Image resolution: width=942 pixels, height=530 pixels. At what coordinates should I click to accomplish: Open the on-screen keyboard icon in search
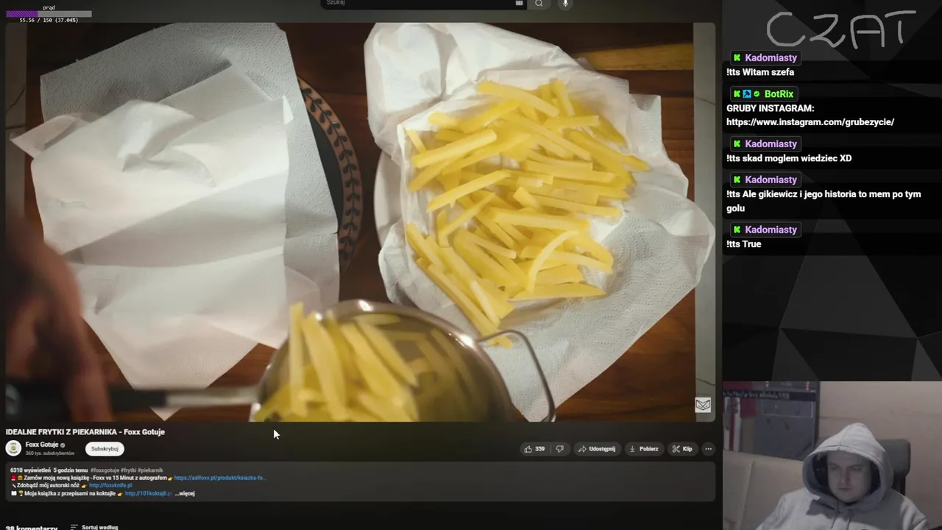pos(519,3)
